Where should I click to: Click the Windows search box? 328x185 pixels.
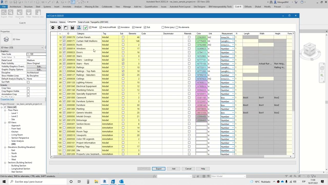37,182
